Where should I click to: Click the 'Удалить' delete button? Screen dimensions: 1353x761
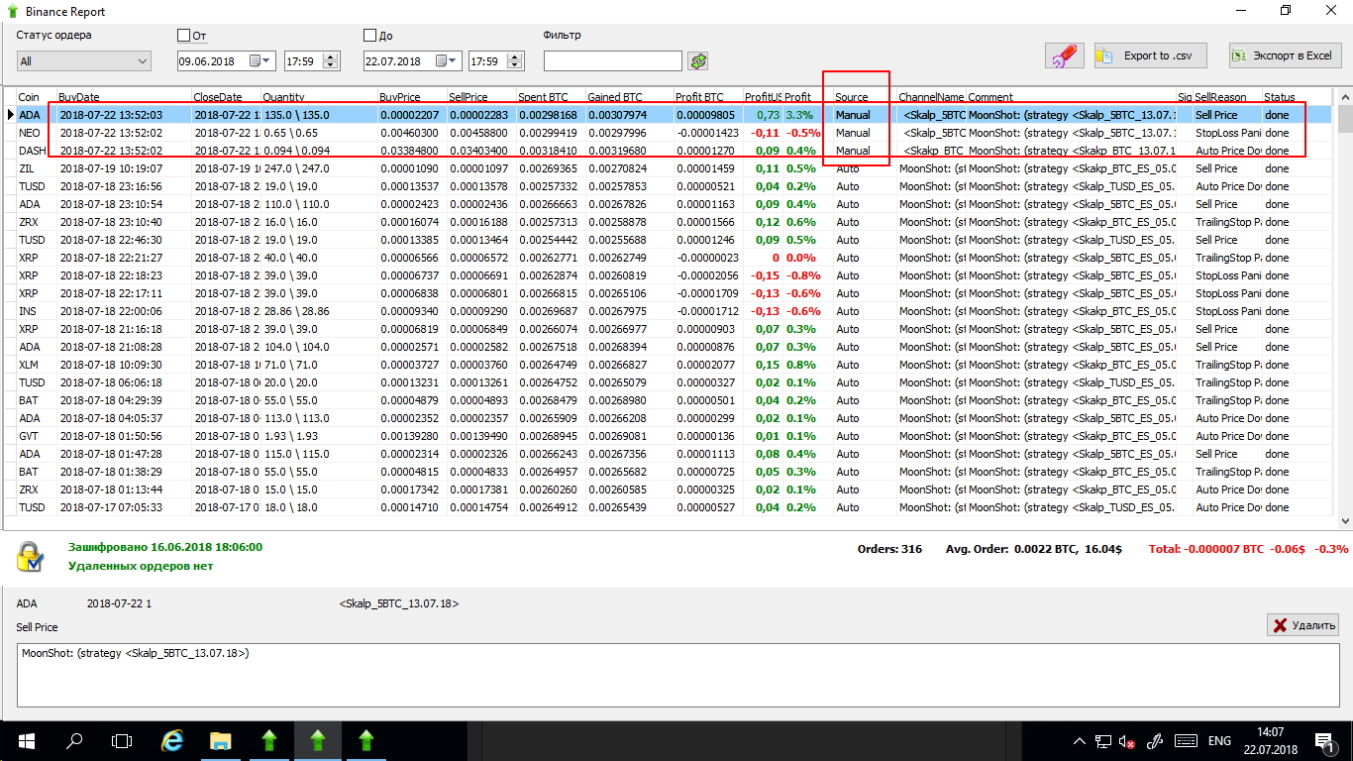(1303, 625)
